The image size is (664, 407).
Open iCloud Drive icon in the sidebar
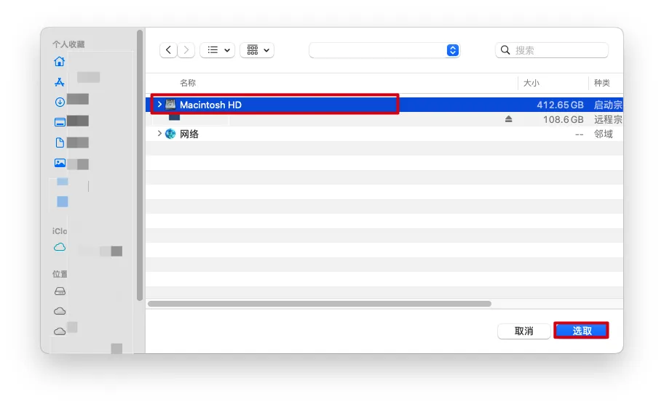[x=60, y=247]
